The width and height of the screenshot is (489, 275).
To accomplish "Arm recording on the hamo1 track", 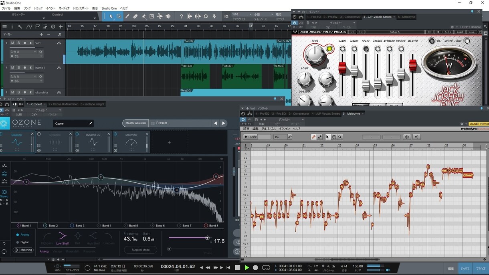I will point(25,68).
